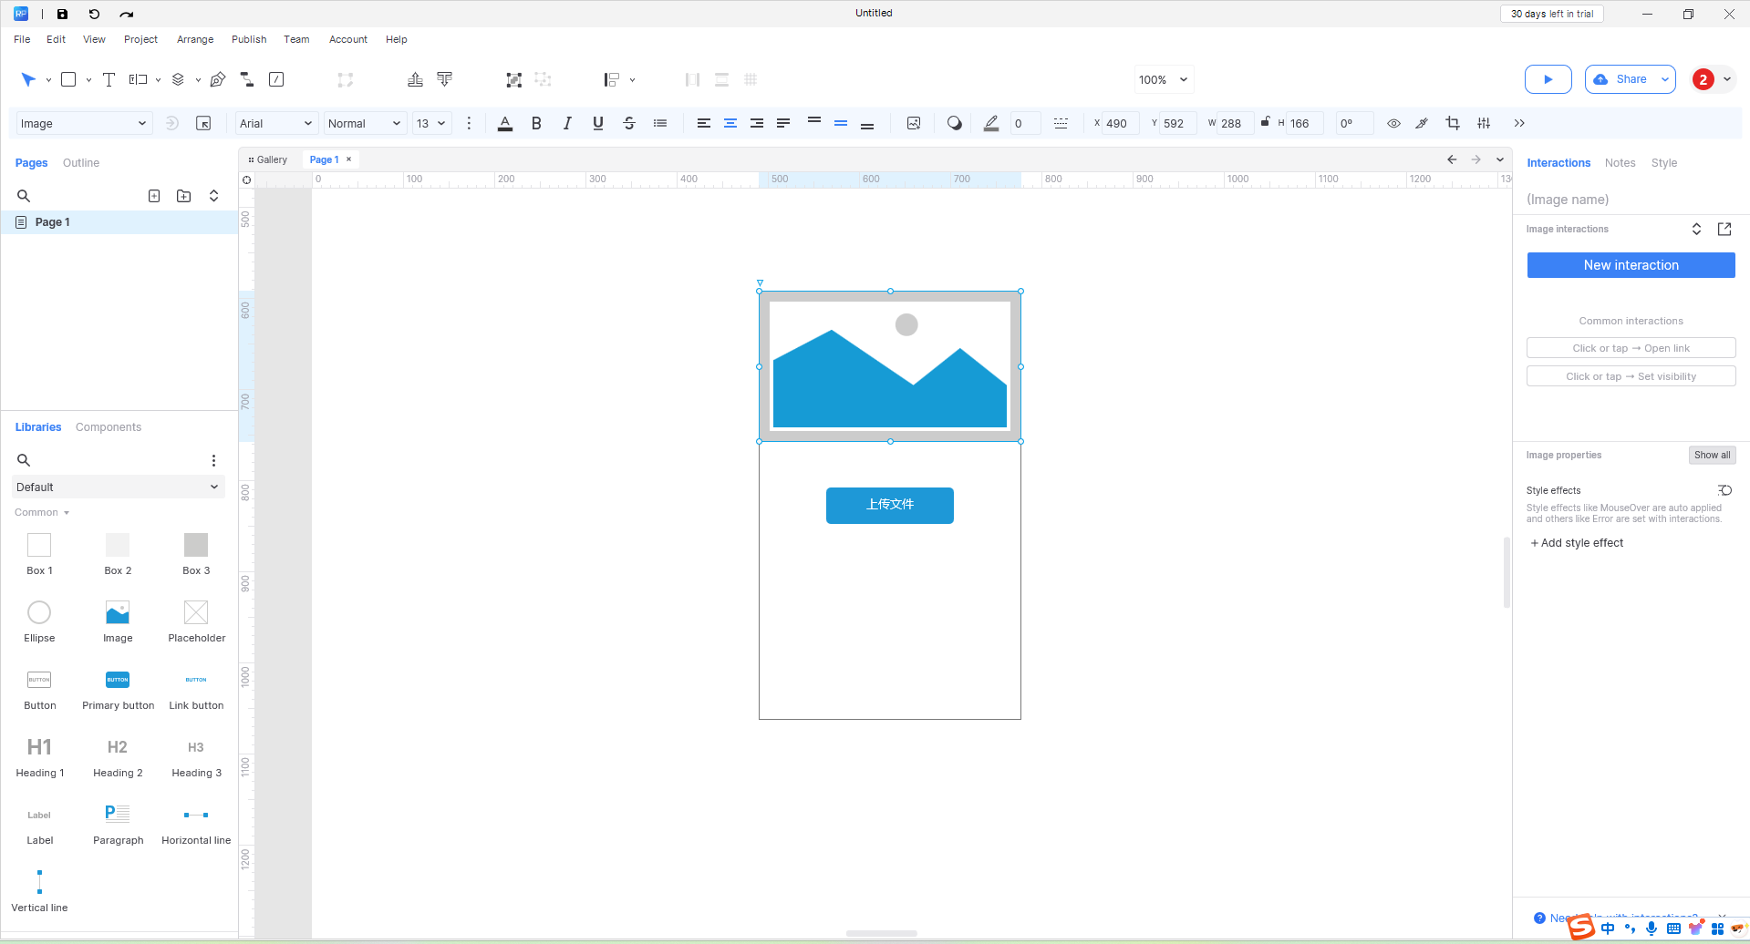The height and width of the screenshot is (944, 1750).
Task: Group the selected widgets
Action: pyautogui.click(x=514, y=79)
